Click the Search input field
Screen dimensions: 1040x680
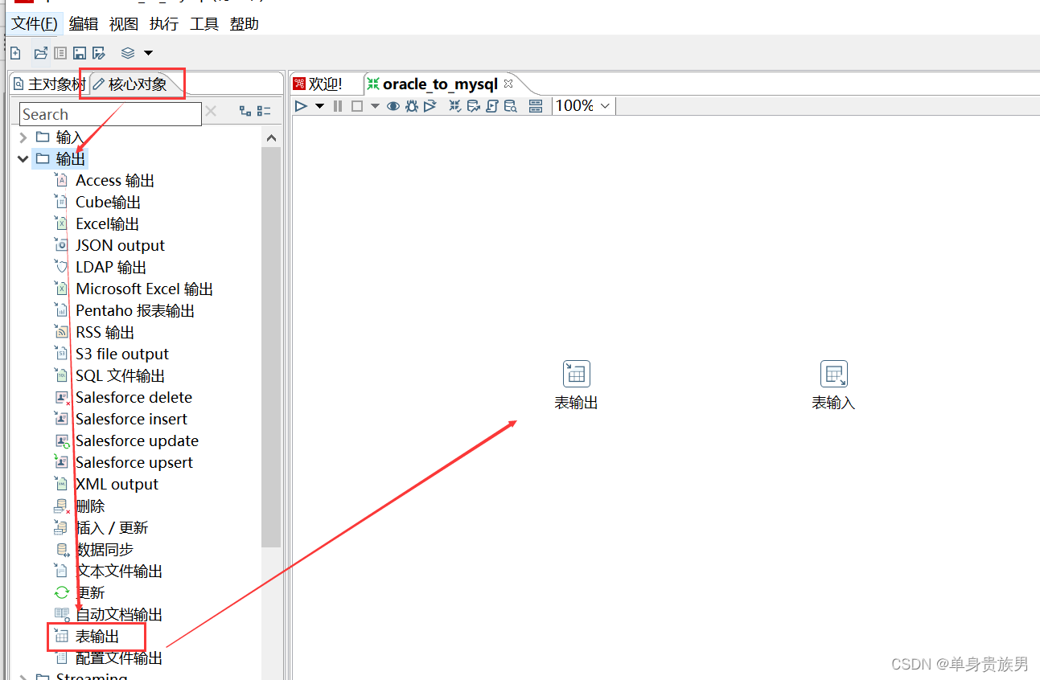point(111,114)
